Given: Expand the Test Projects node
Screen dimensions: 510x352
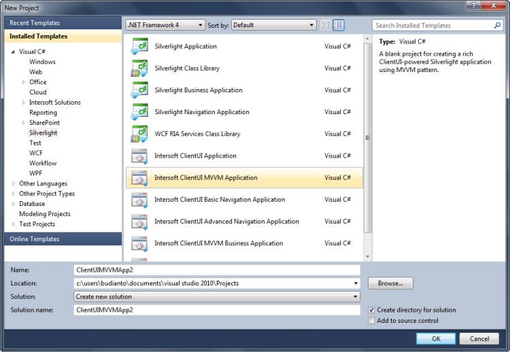Looking at the screenshot, I should [14, 224].
